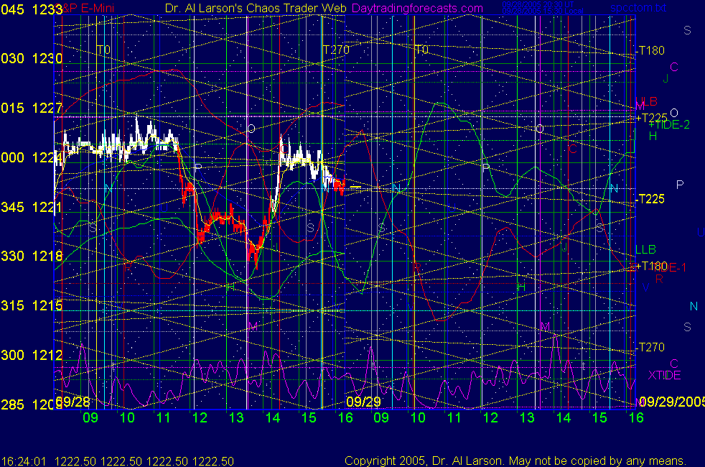Click the "045 1233" price axis label
The width and height of the screenshot is (705, 467).
coord(32,9)
